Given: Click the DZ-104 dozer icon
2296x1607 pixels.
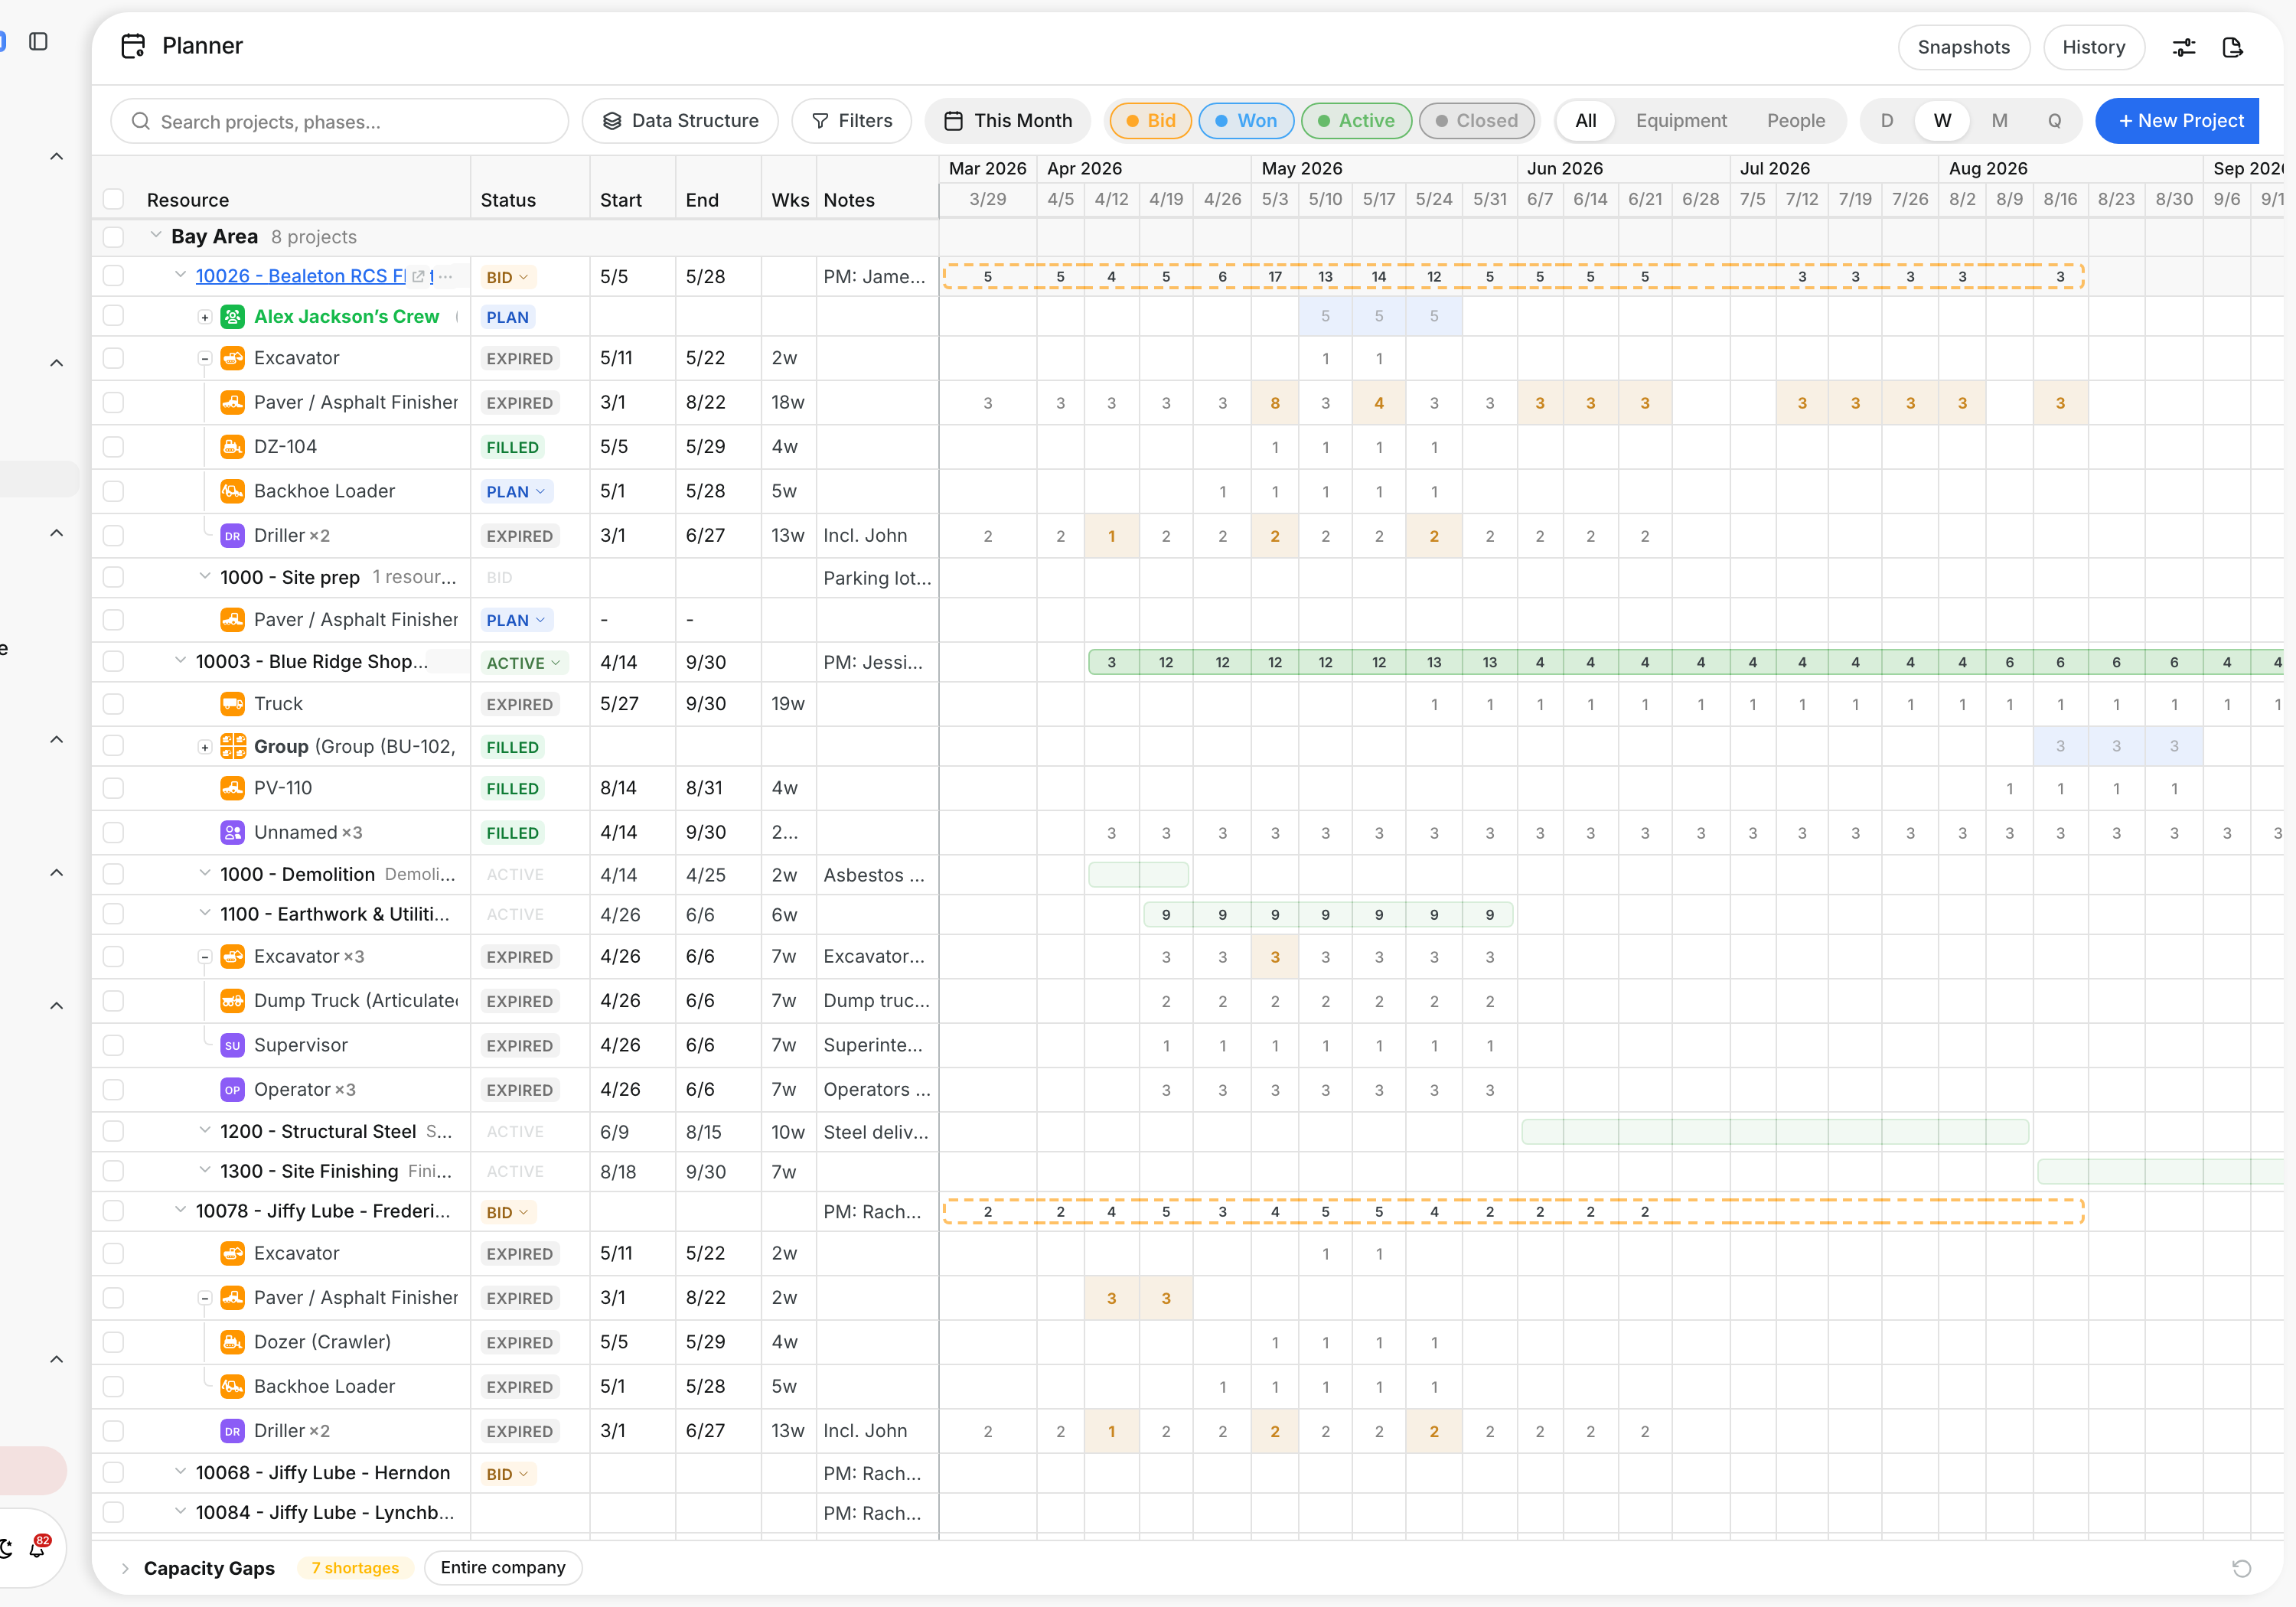Looking at the screenshot, I should pos(232,447).
